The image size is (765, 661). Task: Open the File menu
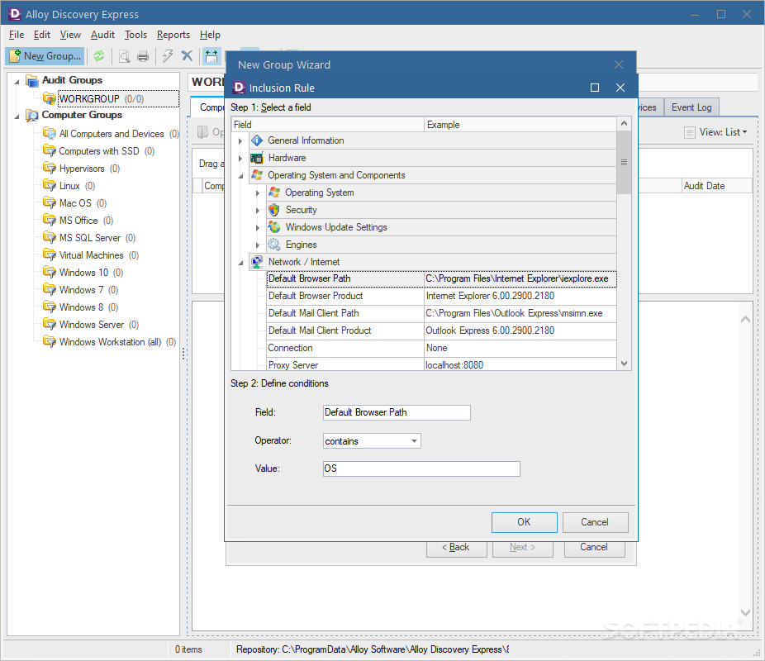click(17, 35)
